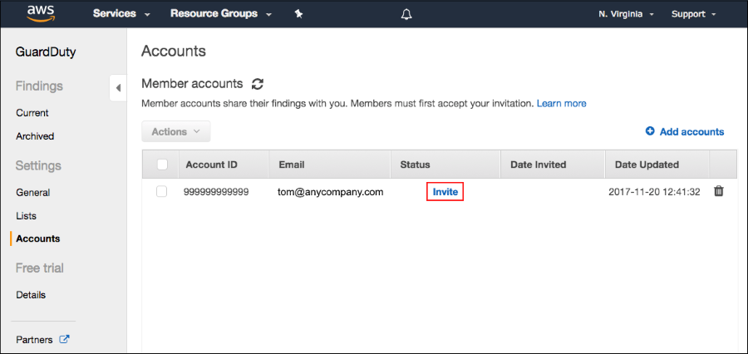Expand the Services dropdown menu
The height and width of the screenshot is (354, 748).
click(x=121, y=14)
